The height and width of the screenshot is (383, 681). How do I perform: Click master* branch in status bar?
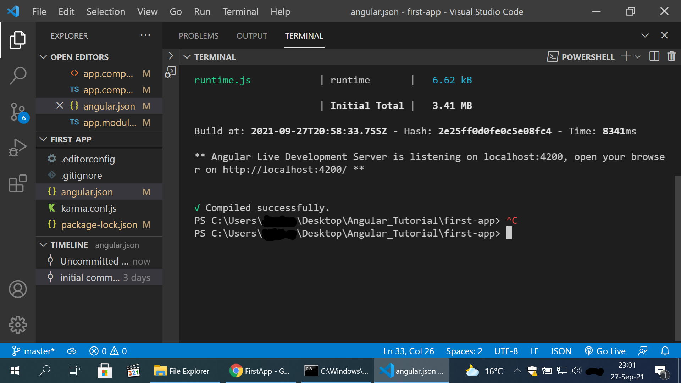click(x=33, y=351)
